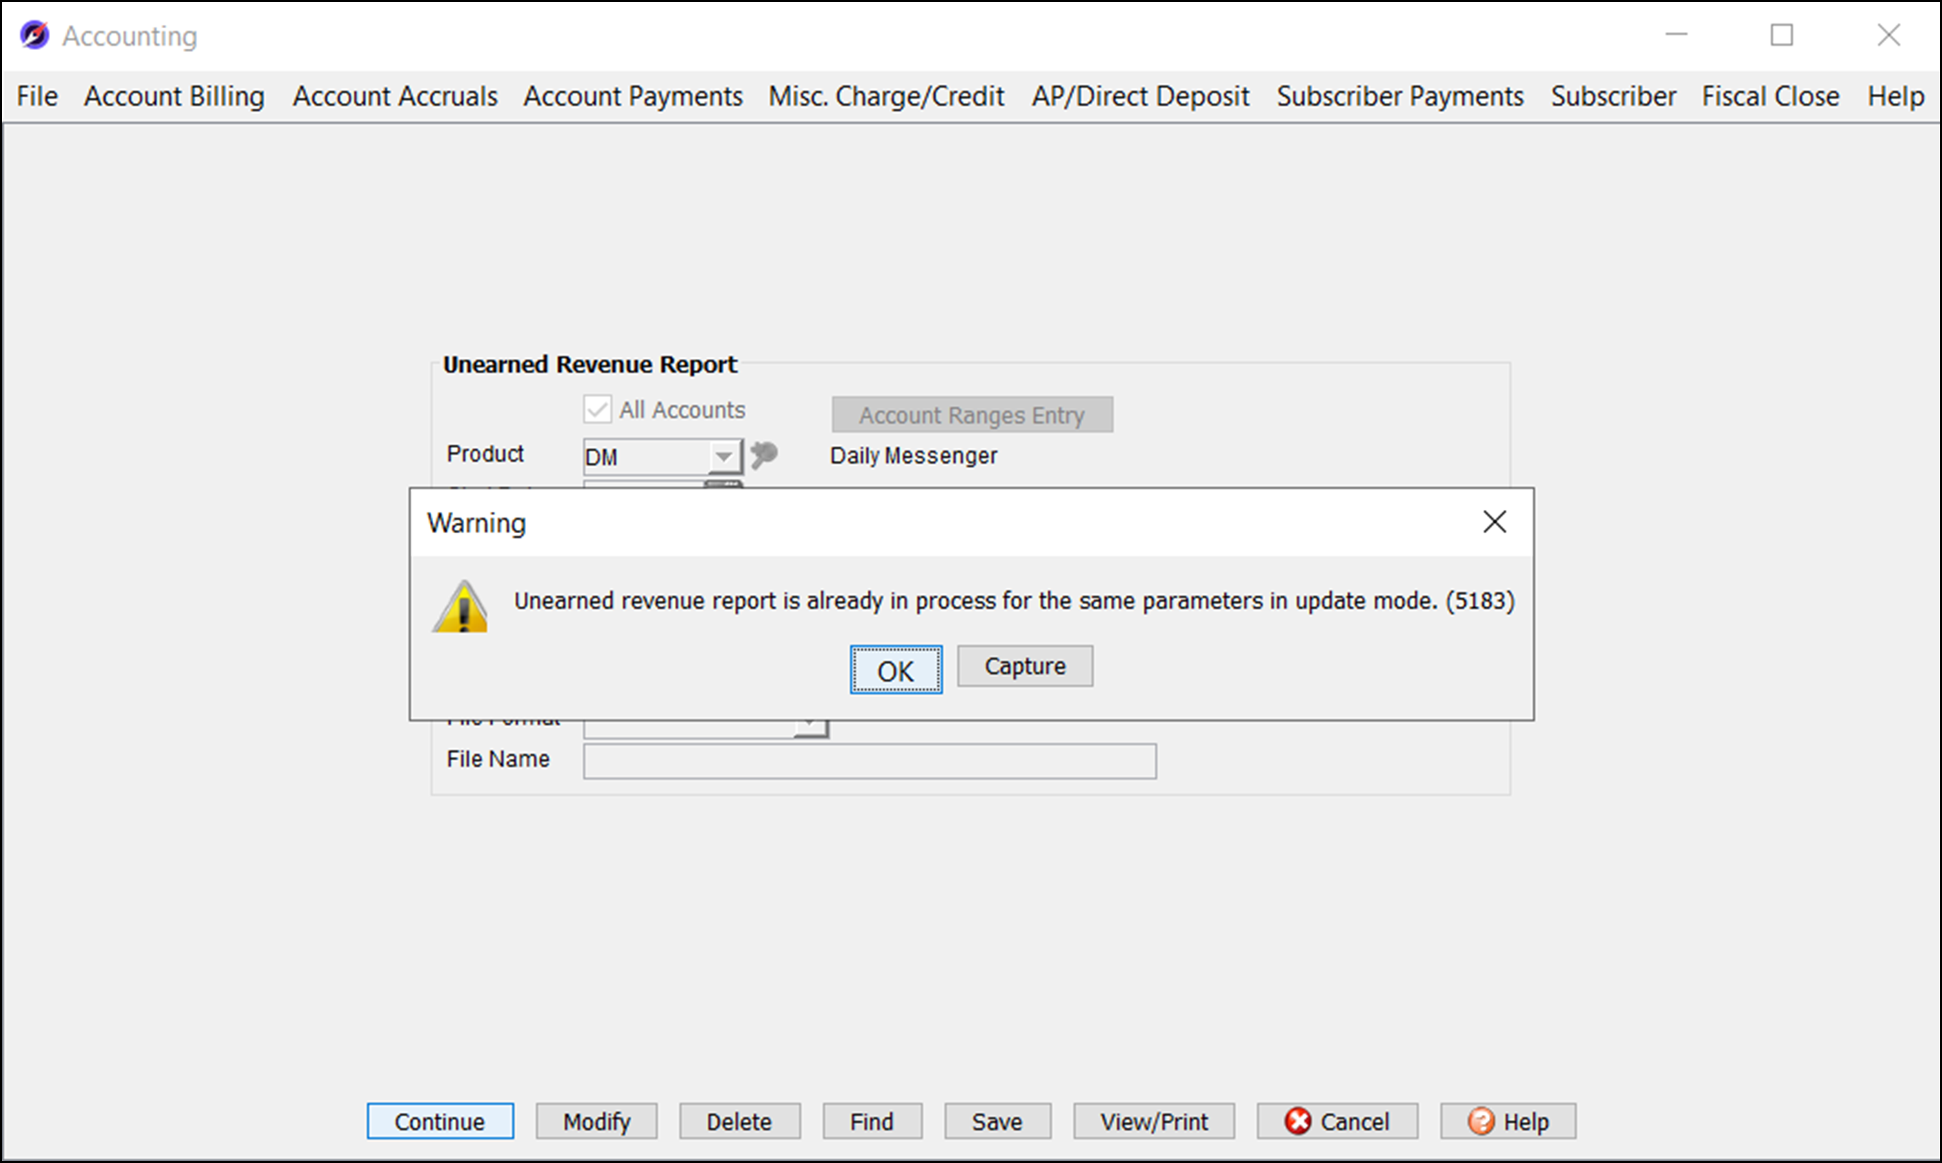Click the red Cancel button
This screenshot has width=1942, height=1163.
coord(1337,1121)
